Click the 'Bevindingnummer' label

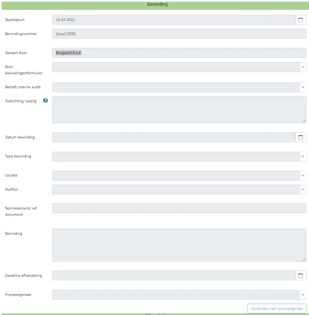coord(21,34)
